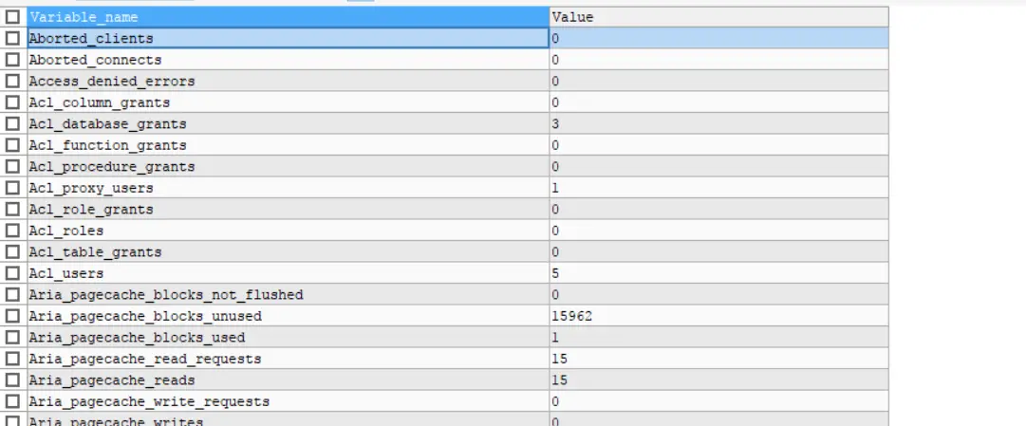This screenshot has width=1026, height=426.
Task: Check the Aria_pagecache_blocks_not_flushed row checkbox
Action: coord(12,294)
